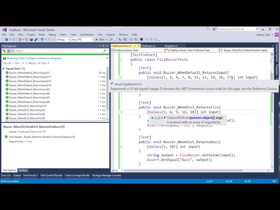Open the Analyze menu
This screenshot has height=210, width=280.
point(111,35)
